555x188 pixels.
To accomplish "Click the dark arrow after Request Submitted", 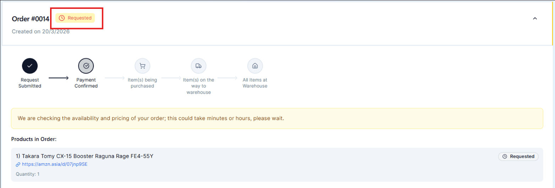I will tap(59, 78).
